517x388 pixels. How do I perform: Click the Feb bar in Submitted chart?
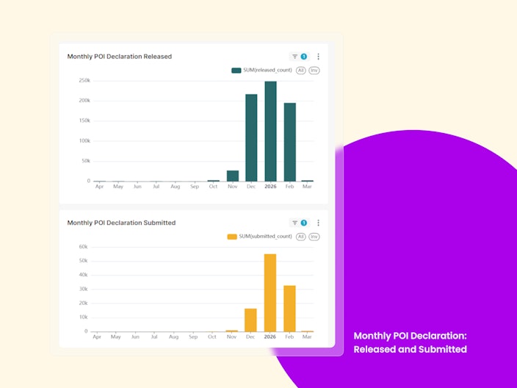click(289, 309)
